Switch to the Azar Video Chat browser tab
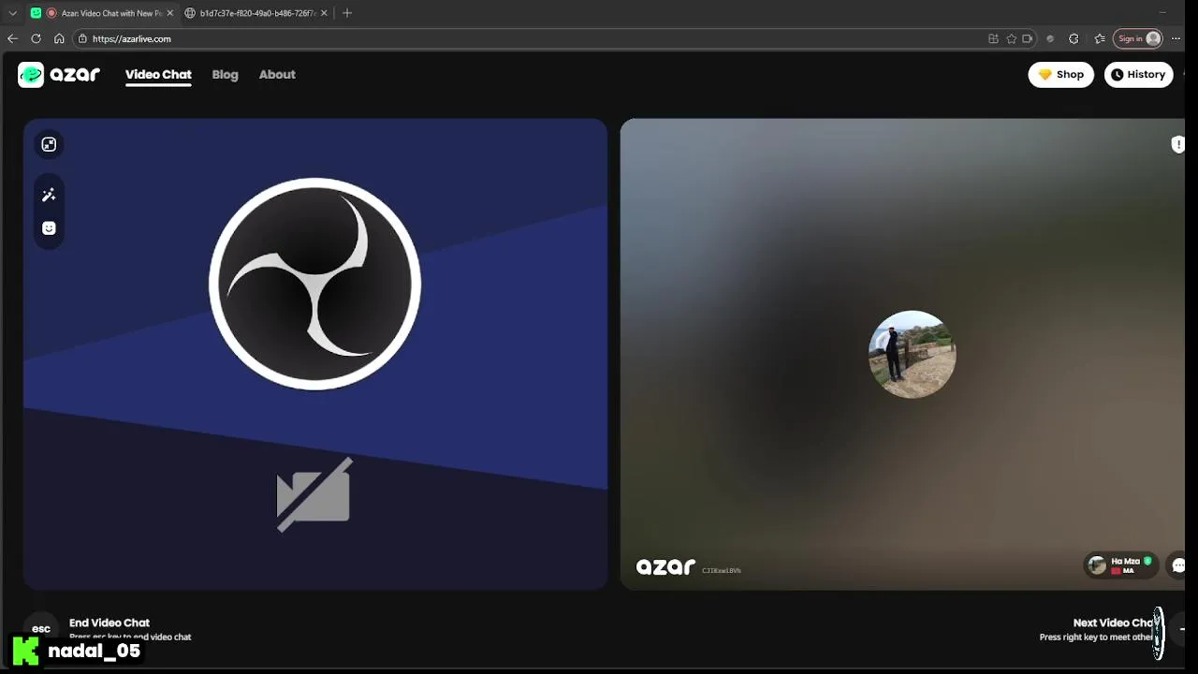The image size is (1198, 674). [x=103, y=13]
